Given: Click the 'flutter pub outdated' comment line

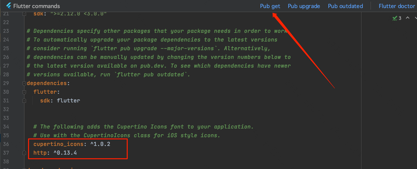Looking at the screenshot, I should pyautogui.click(x=108, y=74).
